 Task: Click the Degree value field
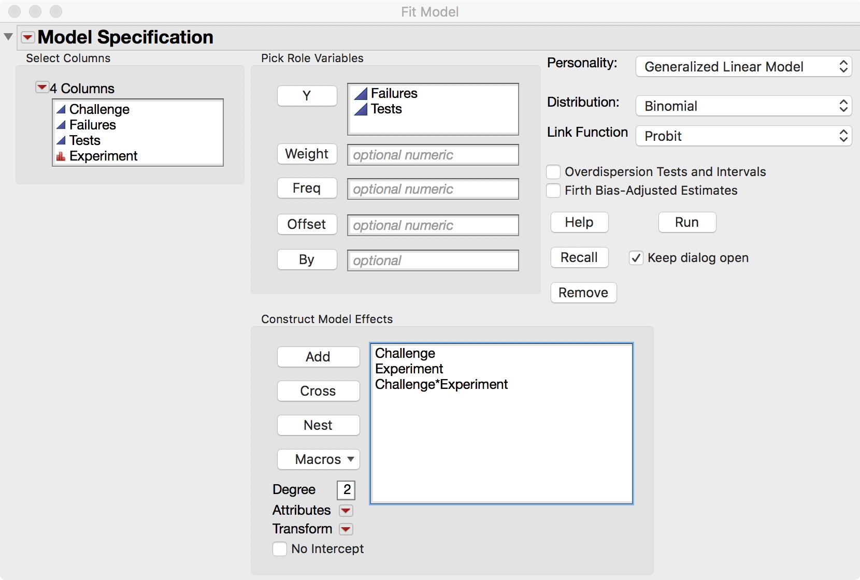click(x=345, y=489)
